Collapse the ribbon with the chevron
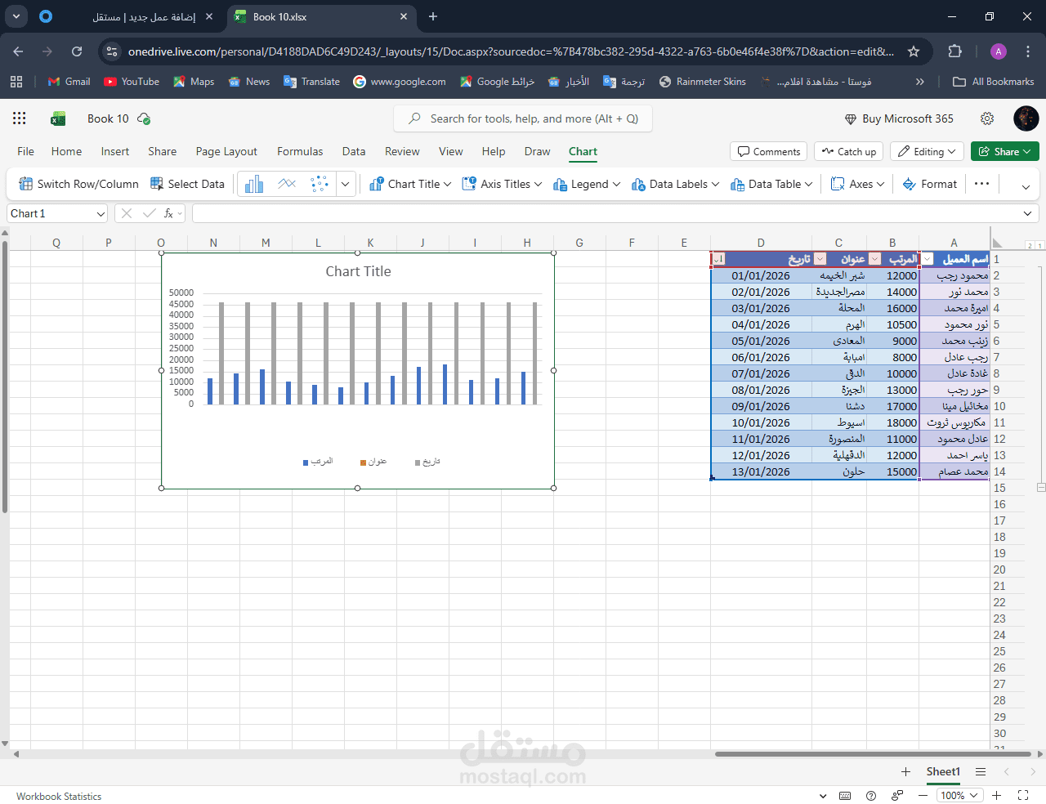The image size is (1046, 804). pos(1026,186)
